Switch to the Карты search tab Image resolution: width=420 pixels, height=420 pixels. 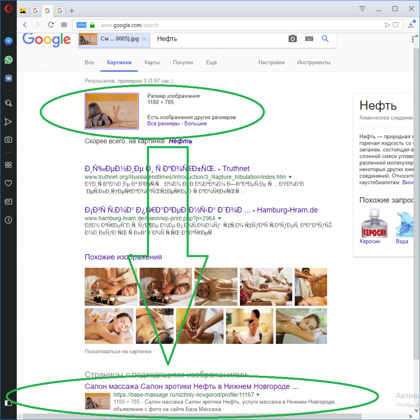coord(152,63)
